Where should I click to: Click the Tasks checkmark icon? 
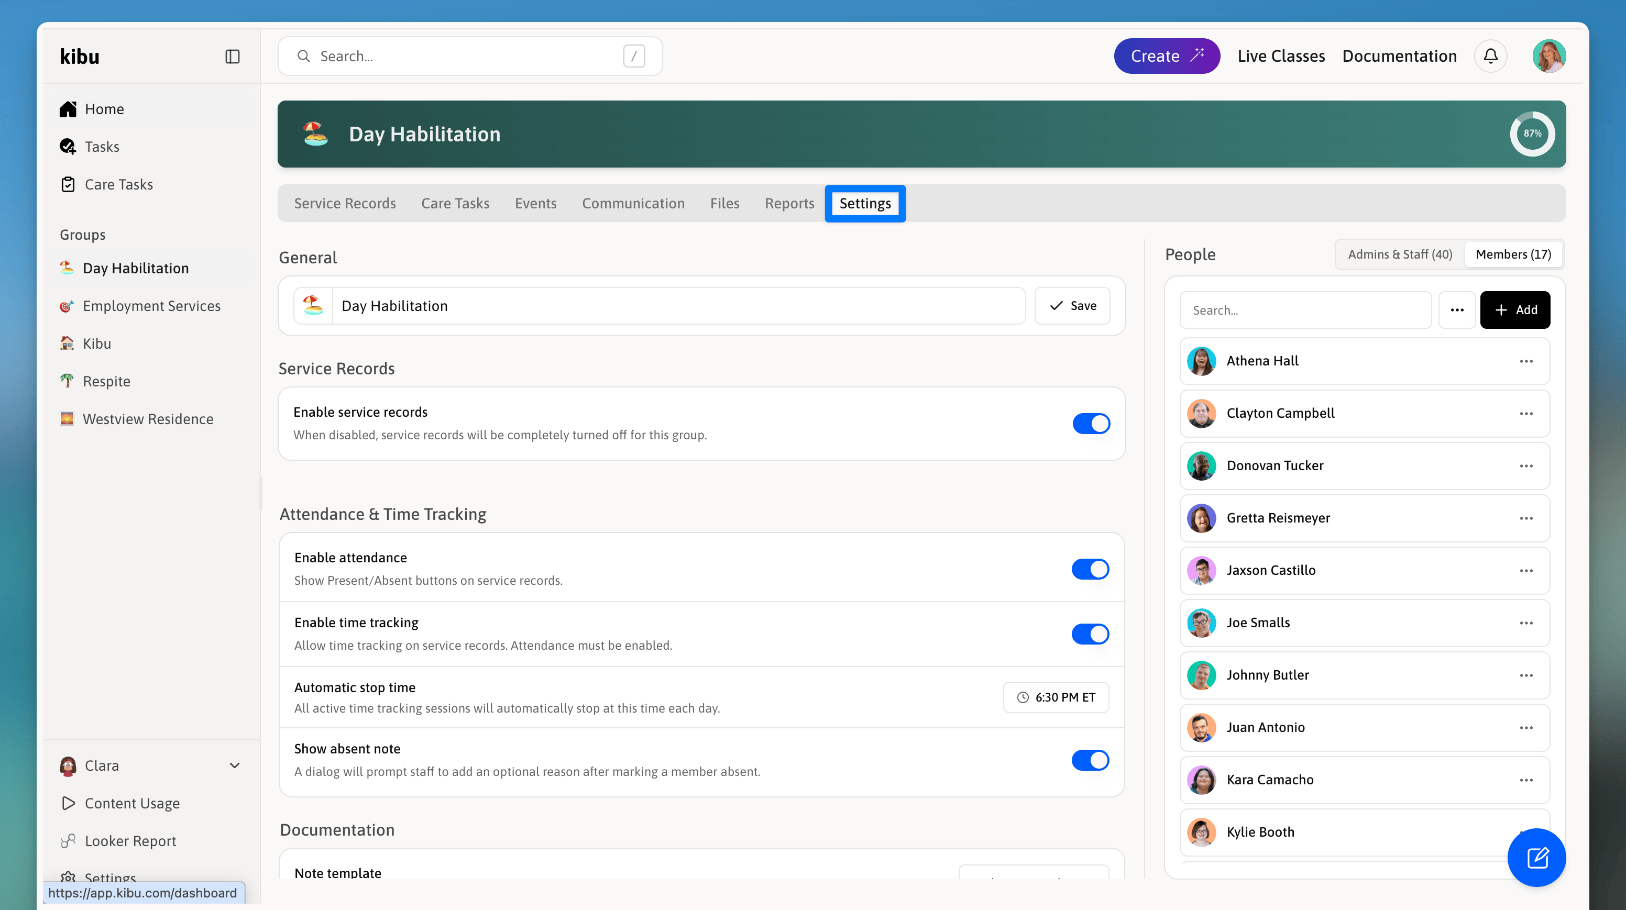68,147
